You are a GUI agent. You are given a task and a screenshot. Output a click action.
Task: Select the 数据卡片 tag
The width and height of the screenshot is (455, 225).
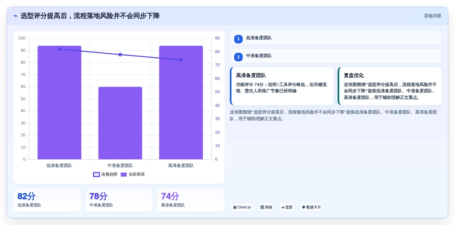pyautogui.click(x=311, y=207)
